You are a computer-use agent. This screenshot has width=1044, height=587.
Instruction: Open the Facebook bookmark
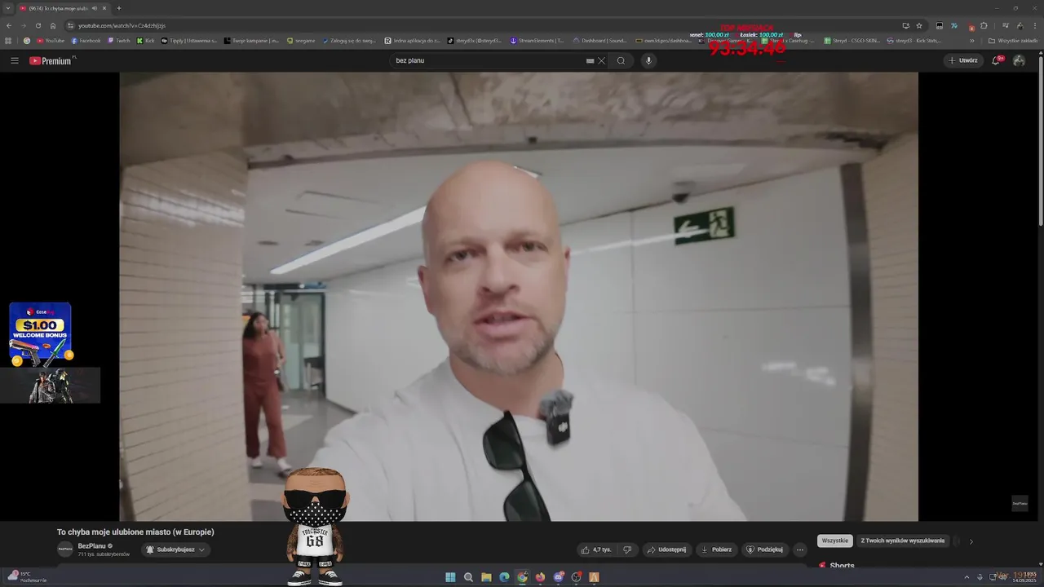86,41
